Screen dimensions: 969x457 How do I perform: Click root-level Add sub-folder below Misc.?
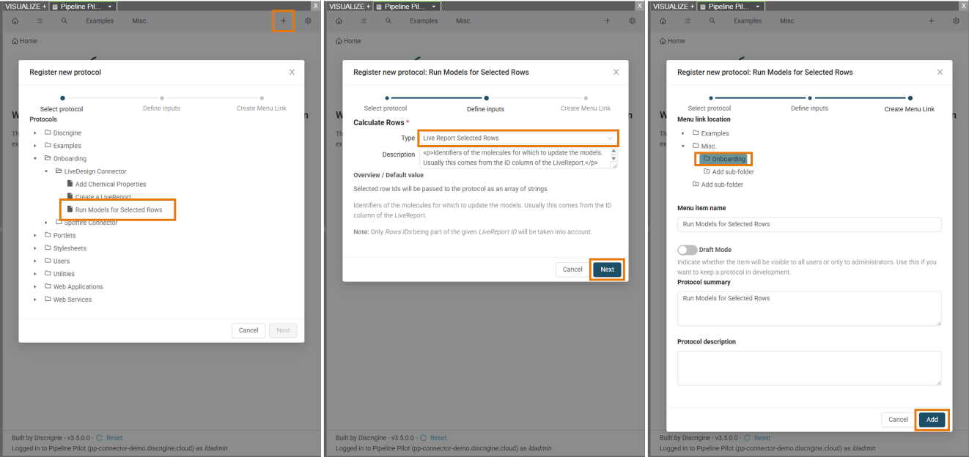tap(718, 185)
